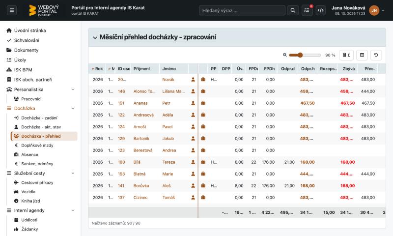Click person icon in Cizinec row
Screen dimensions: 393x236
coord(193,197)
